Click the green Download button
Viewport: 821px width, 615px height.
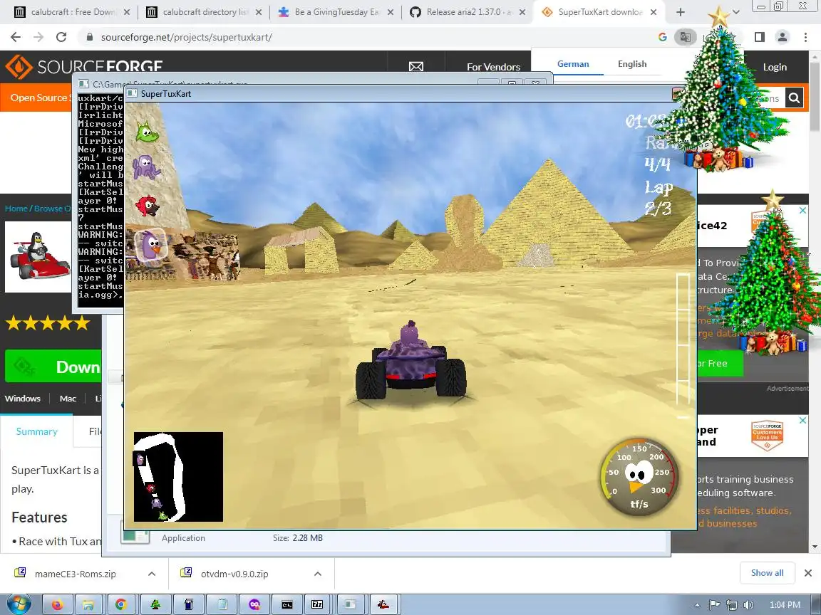[53, 366]
